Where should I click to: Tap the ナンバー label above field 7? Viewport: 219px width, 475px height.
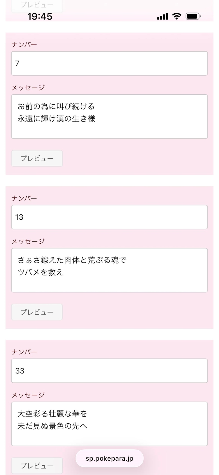coord(24,45)
